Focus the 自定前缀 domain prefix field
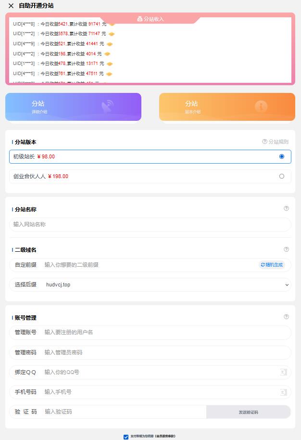Screen dimensions: 301x440 (150, 265)
